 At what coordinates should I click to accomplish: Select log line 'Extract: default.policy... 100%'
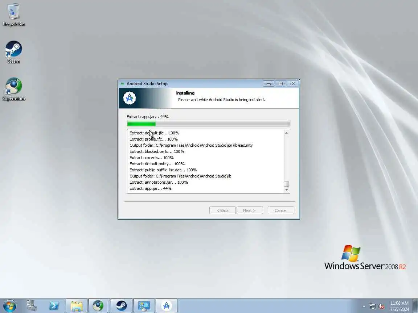[157, 164]
